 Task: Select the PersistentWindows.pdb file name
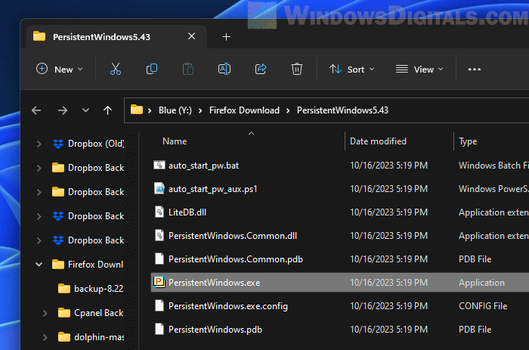click(x=215, y=330)
